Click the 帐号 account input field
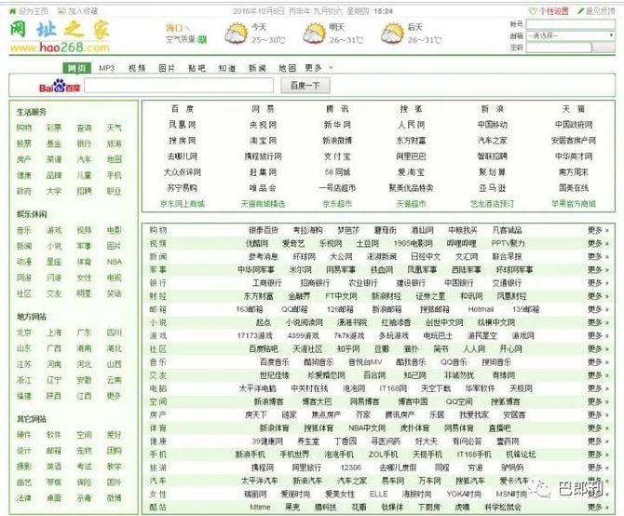The width and height of the screenshot is (624, 516). pyautogui.click(x=571, y=24)
